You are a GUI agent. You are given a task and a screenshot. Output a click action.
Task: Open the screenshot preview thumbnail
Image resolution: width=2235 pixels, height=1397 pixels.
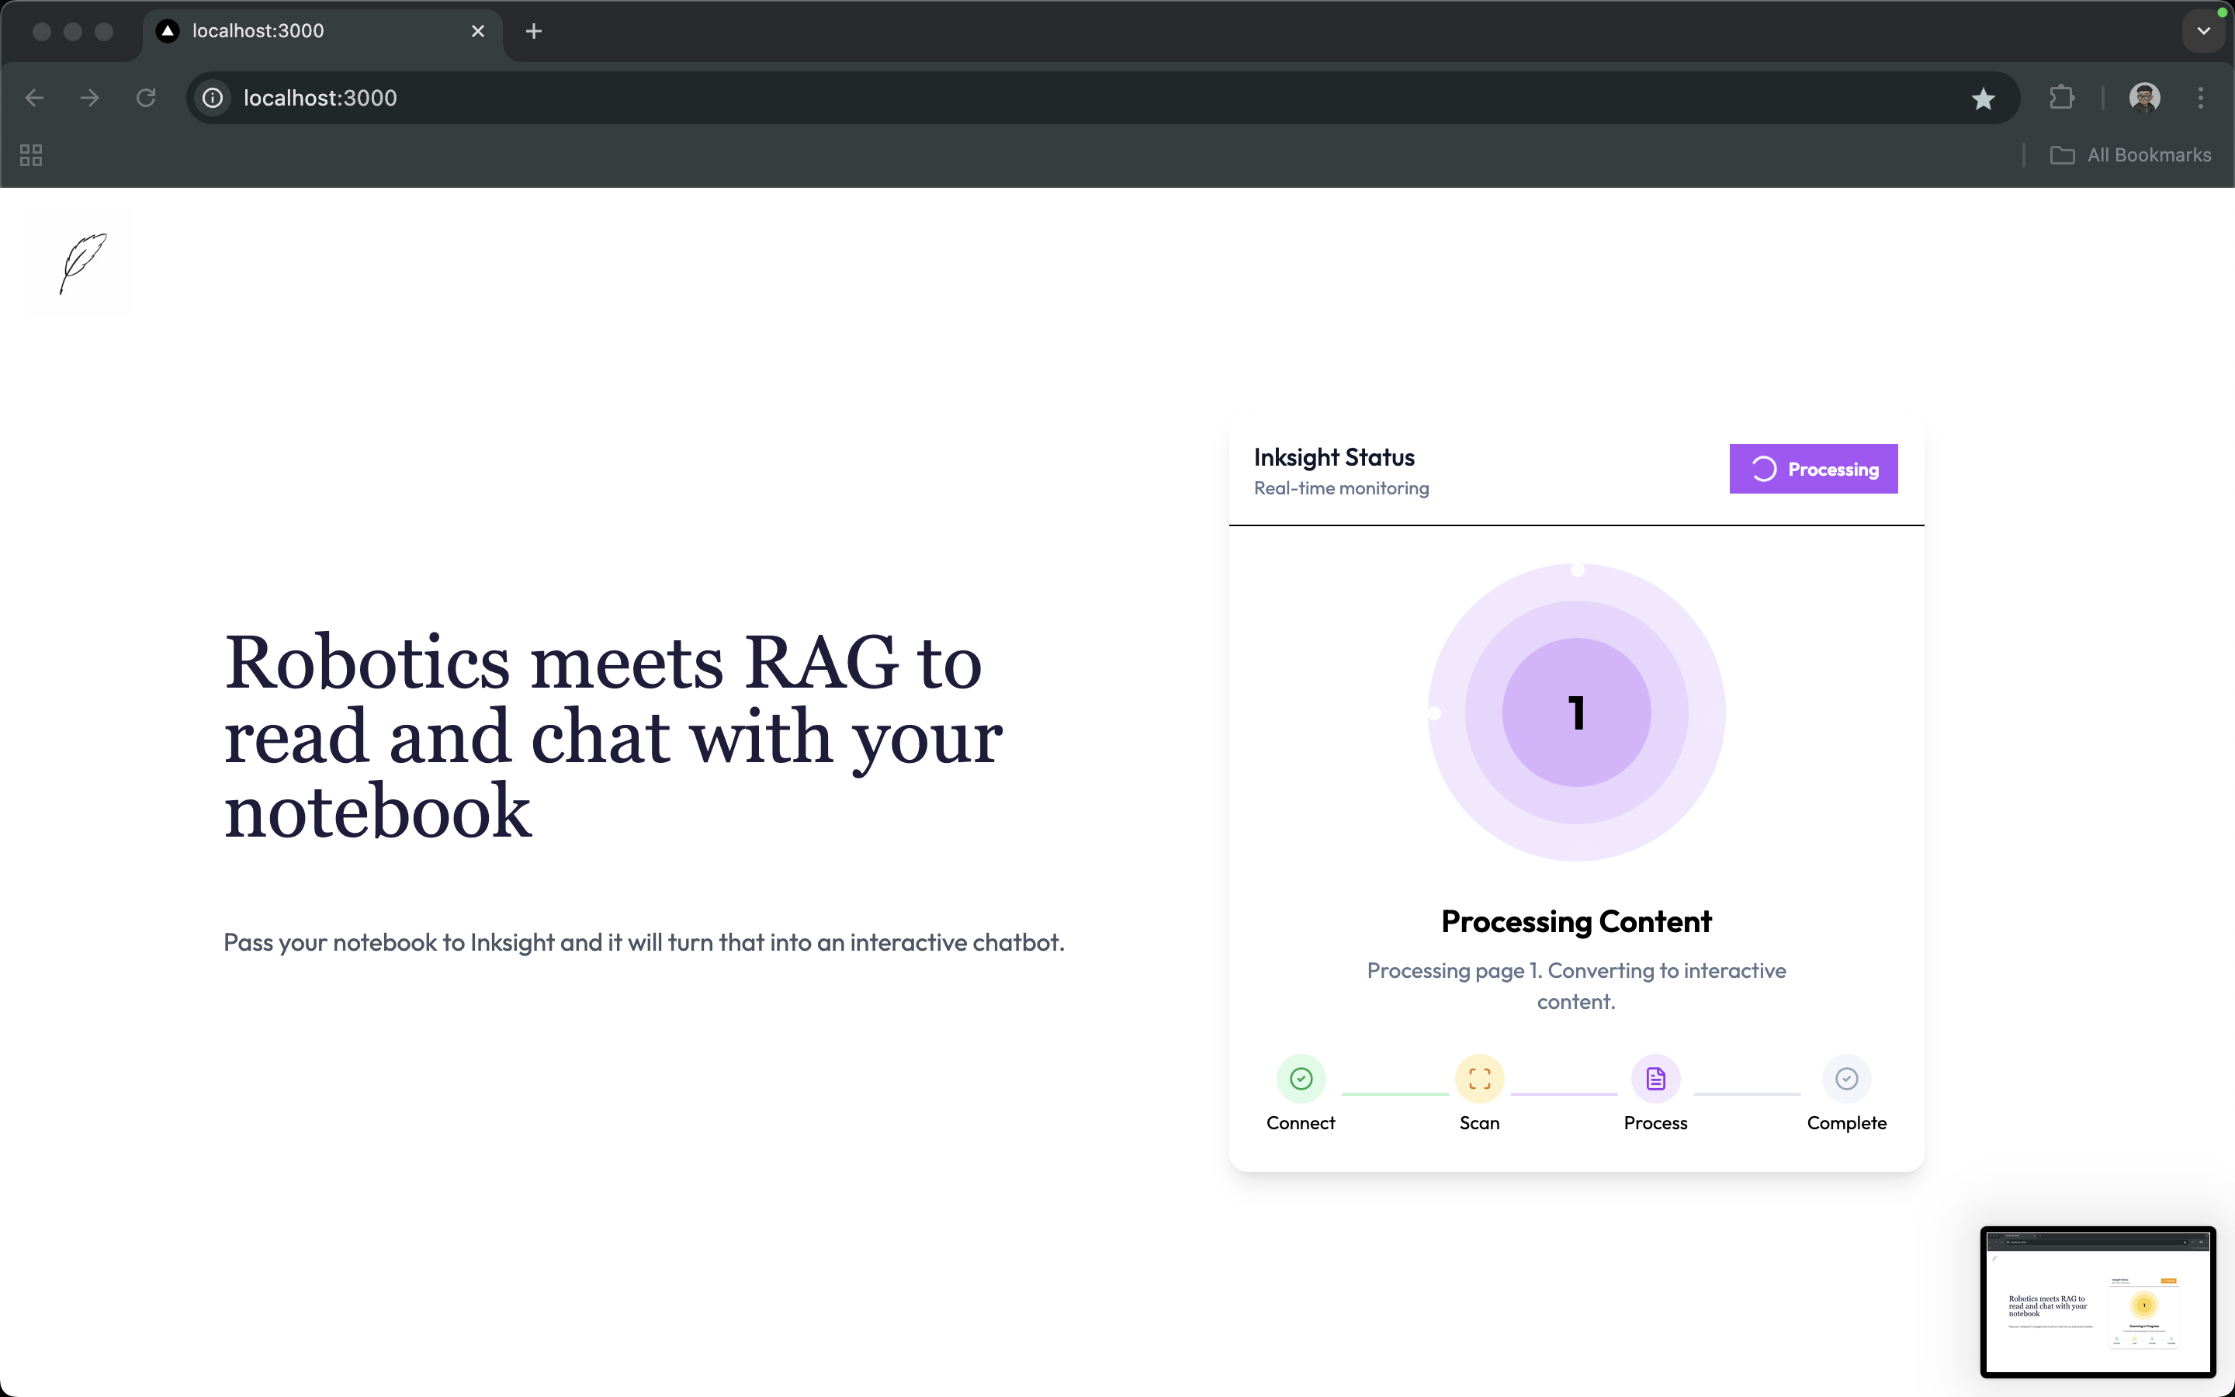[2098, 1301]
